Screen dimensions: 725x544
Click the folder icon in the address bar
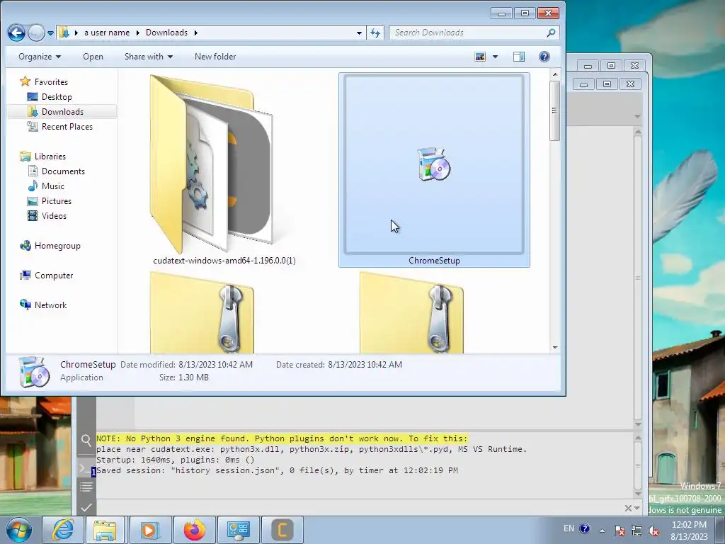click(x=64, y=33)
